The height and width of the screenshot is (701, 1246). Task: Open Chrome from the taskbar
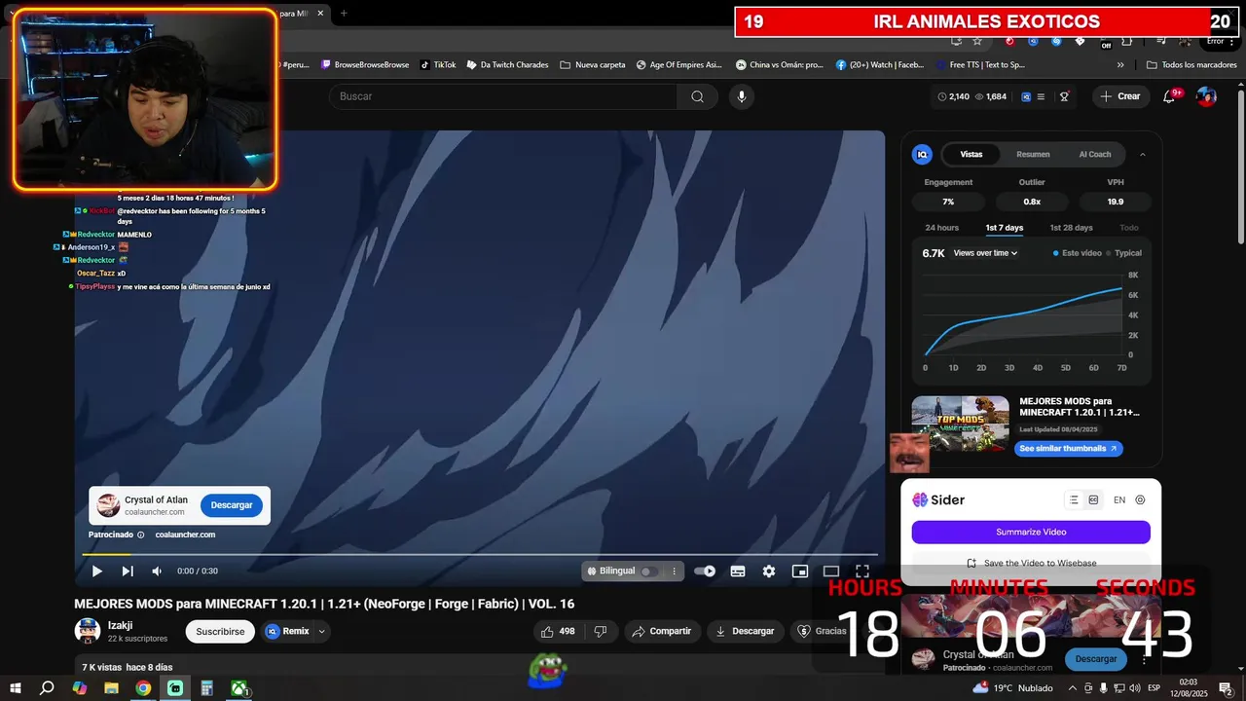coord(143,688)
